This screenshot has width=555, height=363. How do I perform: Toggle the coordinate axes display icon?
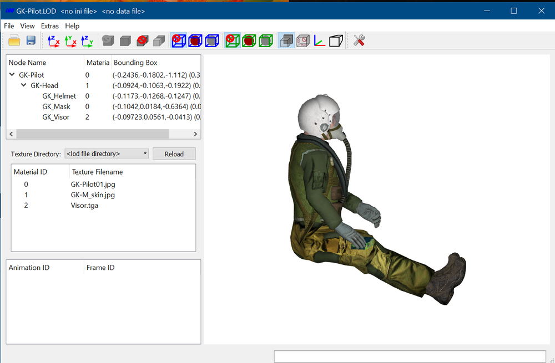pyautogui.click(x=319, y=40)
